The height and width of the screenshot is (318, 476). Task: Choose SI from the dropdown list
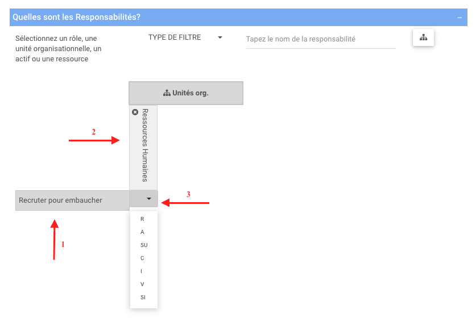(143, 297)
